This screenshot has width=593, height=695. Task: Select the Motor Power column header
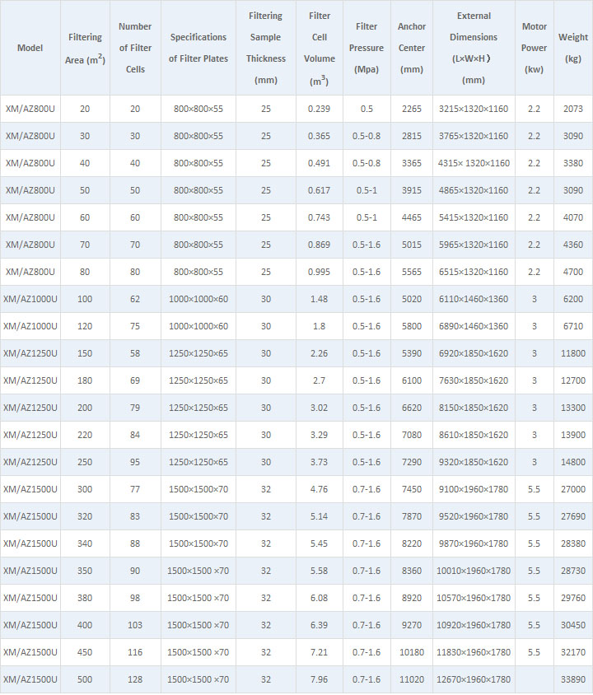click(x=534, y=48)
